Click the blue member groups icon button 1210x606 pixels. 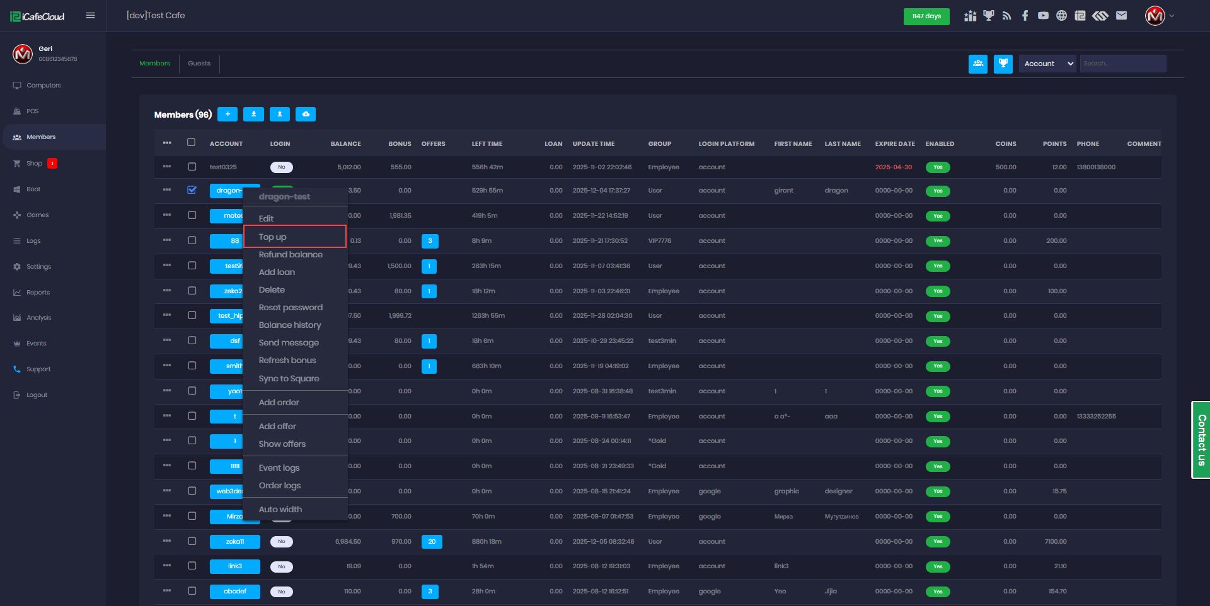click(977, 64)
